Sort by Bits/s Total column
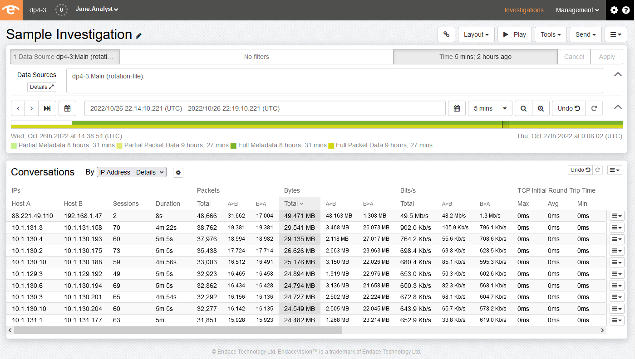The height and width of the screenshot is (359, 635). [407, 204]
